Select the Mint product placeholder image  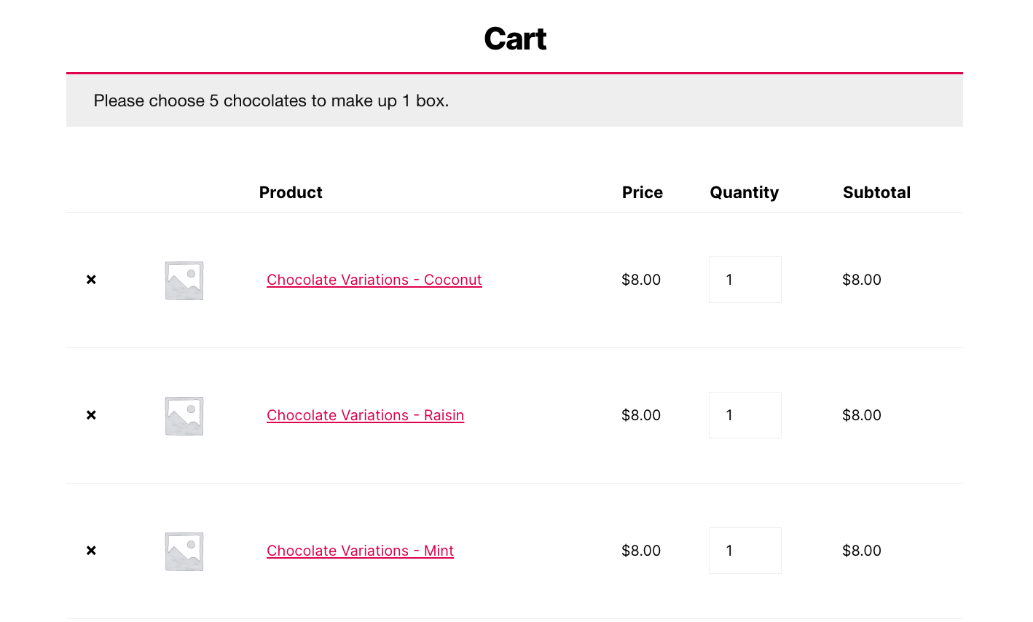pos(184,551)
